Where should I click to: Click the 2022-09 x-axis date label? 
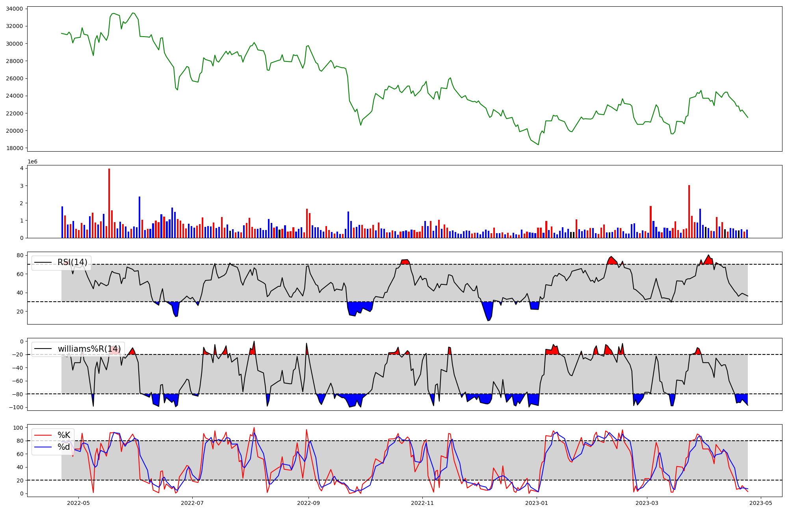309,503
